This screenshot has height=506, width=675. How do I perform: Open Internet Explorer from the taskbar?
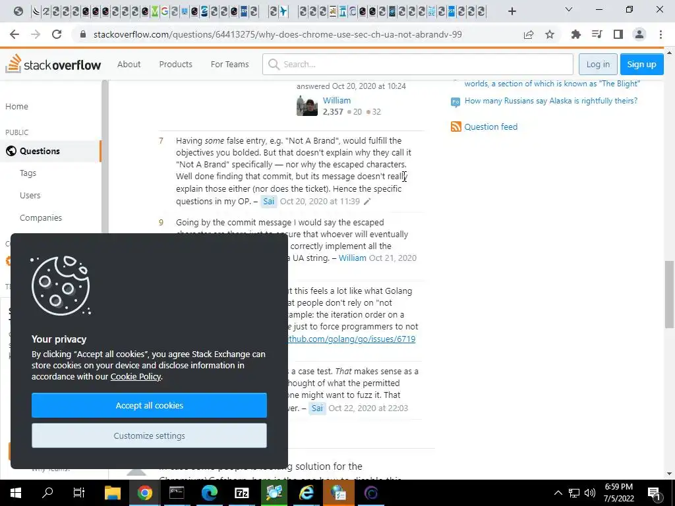(306, 493)
